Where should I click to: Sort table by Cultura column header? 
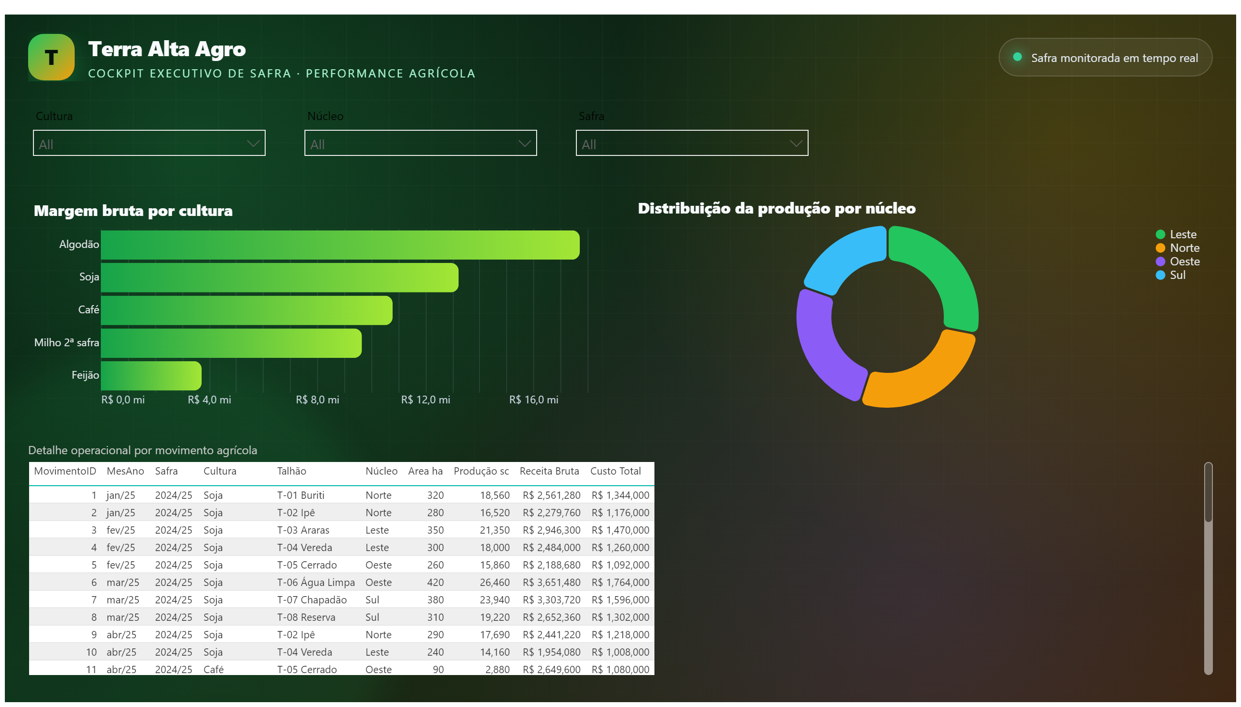click(x=220, y=472)
